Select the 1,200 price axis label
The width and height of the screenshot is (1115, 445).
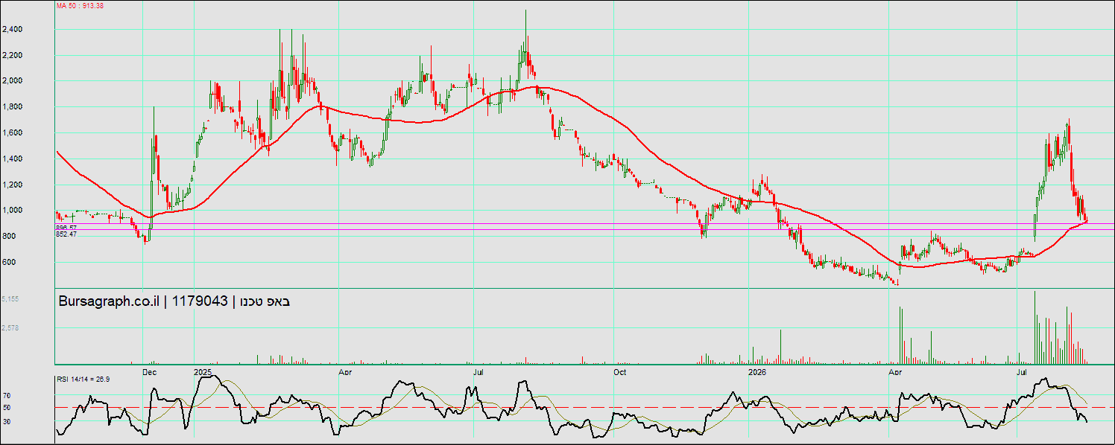[x=14, y=185]
